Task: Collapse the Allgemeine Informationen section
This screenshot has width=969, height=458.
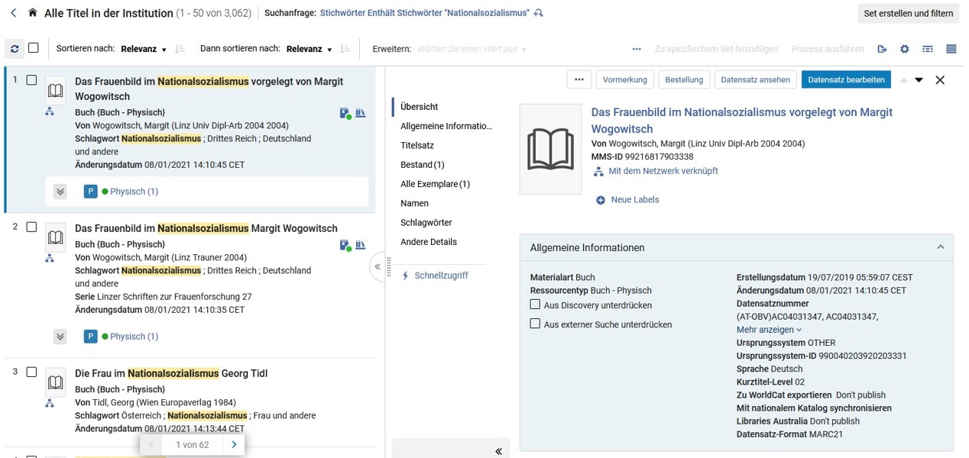Action: coord(941,247)
